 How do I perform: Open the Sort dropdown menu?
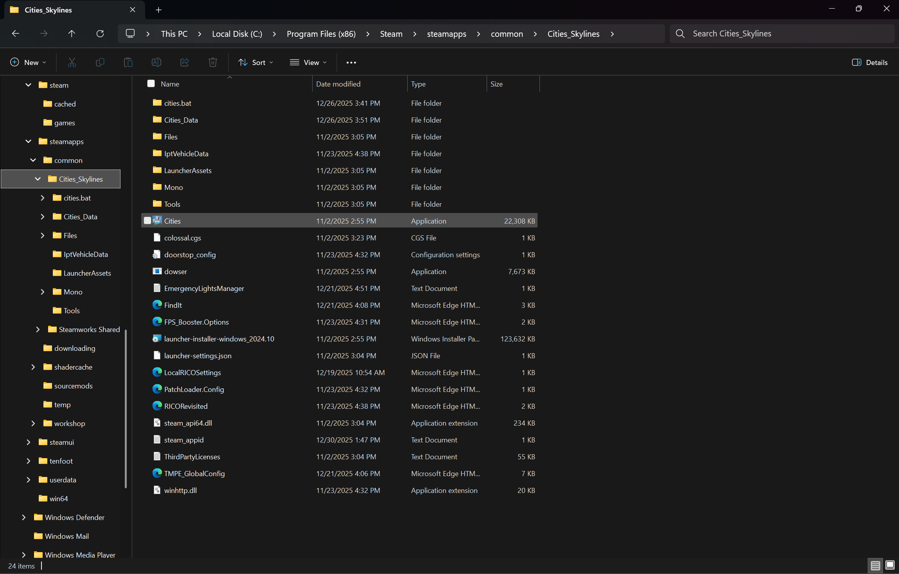coord(256,62)
